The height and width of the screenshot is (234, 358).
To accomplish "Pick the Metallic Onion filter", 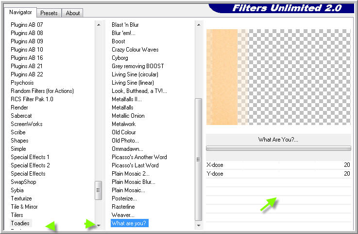I will 128,116.
